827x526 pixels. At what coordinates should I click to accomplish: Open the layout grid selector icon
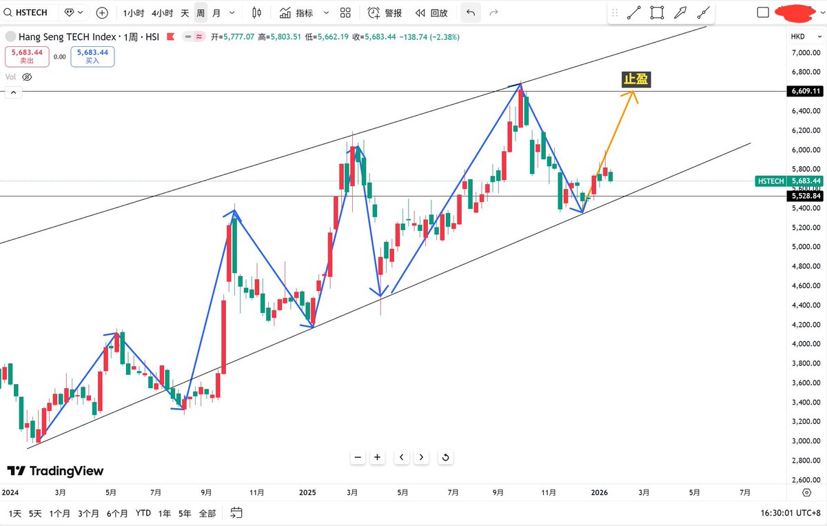pyautogui.click(x=345, y=12)
